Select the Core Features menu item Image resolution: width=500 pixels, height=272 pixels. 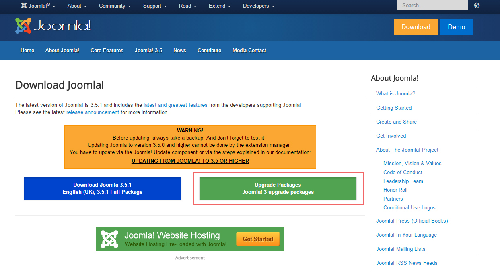[107, 50]
